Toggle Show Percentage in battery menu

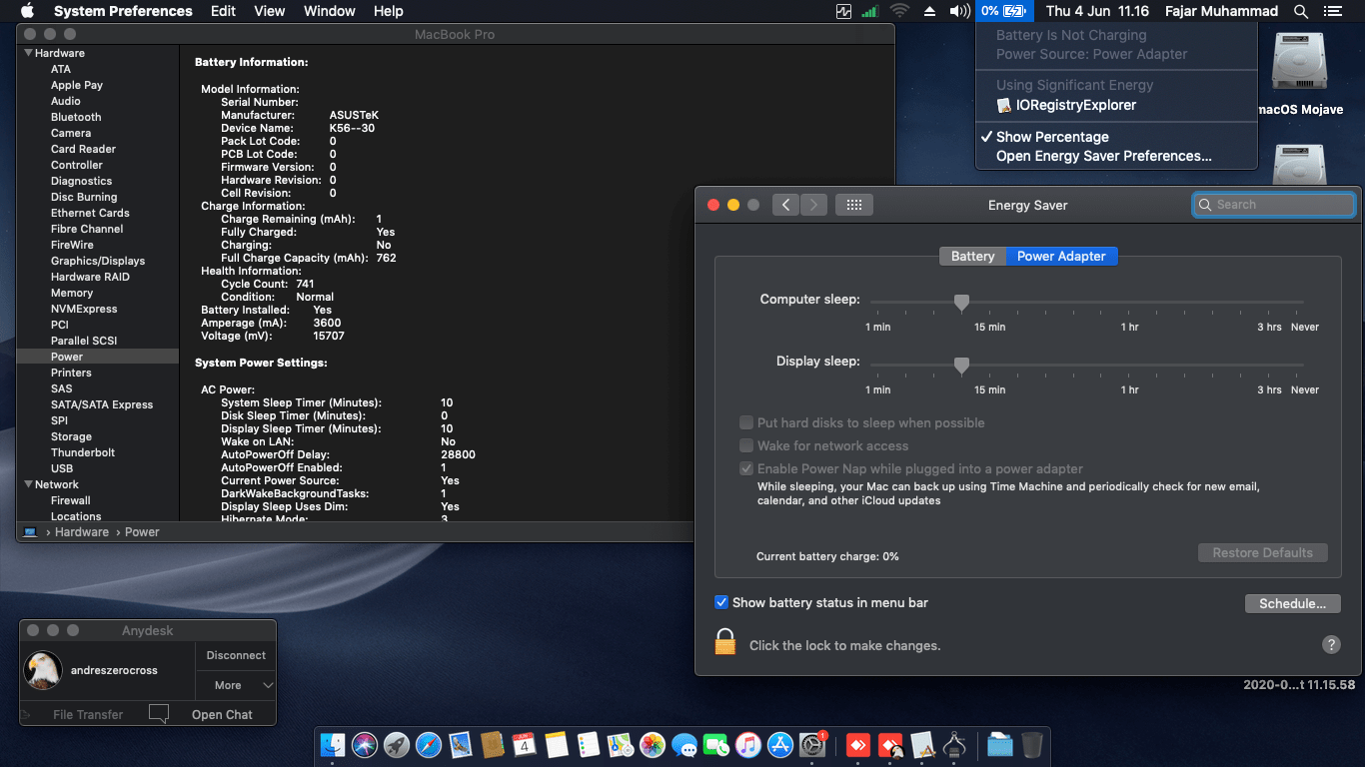click(1116, 137)
